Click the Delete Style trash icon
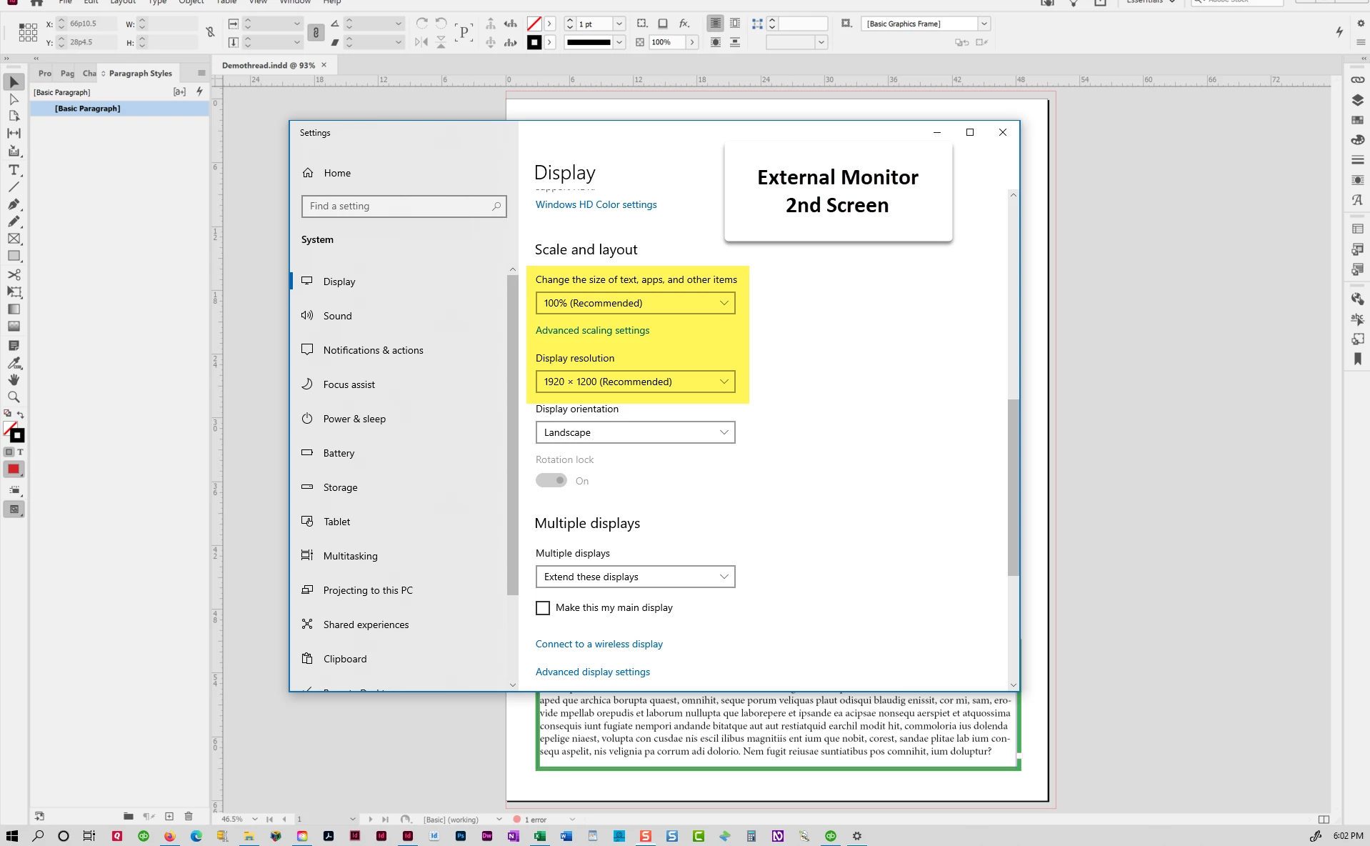The width and height of the screenshot is (1370, 846). pyautogui.click(x=189, y=817)
